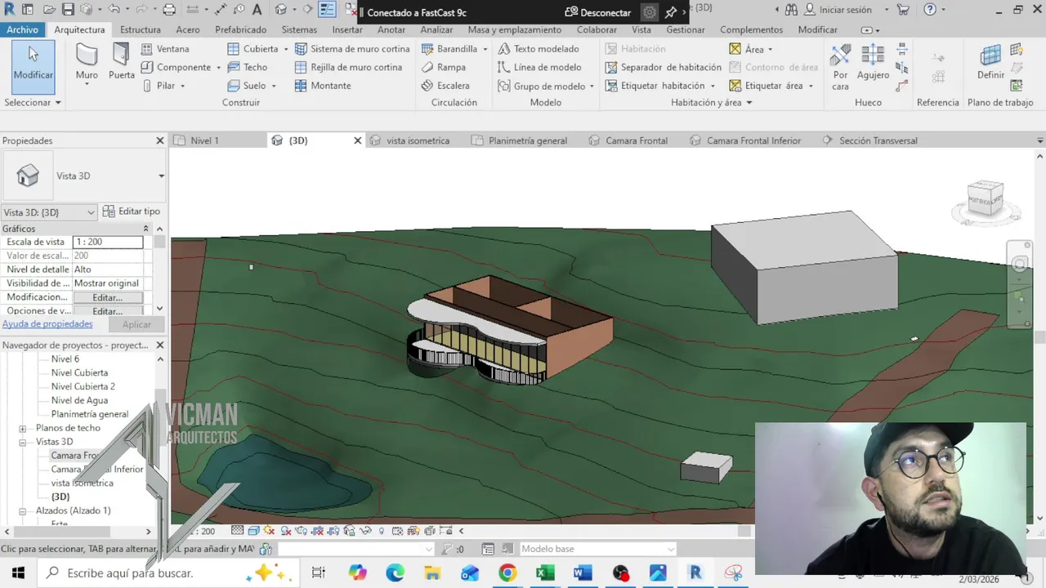
Task: Activate the Por cara opening tool
Action: tap(841, 67)
